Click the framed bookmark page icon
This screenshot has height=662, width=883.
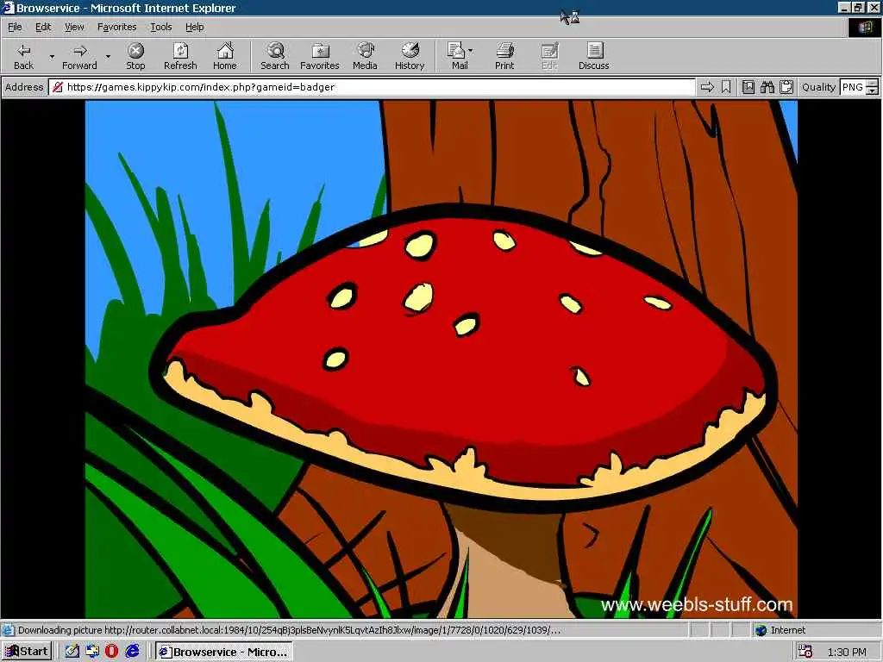click(x=748, y=87)
